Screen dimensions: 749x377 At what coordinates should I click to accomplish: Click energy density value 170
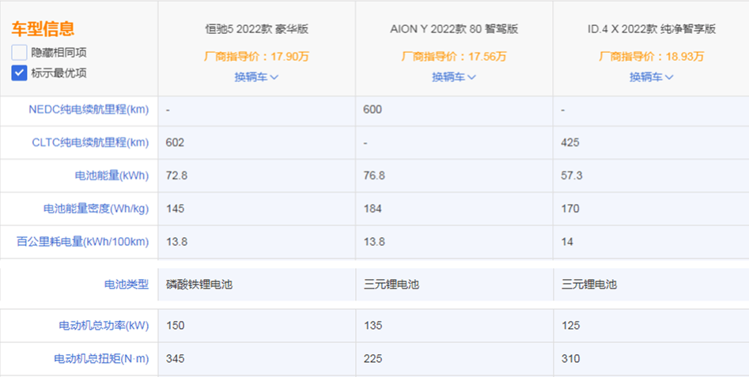570,209
